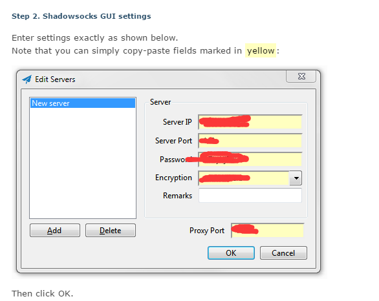379x301 pixels.
Task: Close the Edit Servers dialog
Action: point(301,76)
